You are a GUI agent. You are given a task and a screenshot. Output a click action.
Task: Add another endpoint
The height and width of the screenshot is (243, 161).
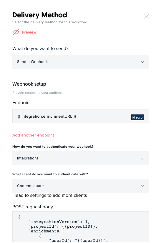tap(33, 135)
